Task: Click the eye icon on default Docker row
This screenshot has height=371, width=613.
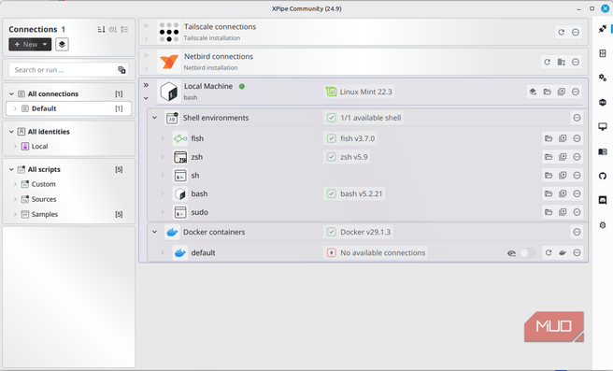Action: 511,253
